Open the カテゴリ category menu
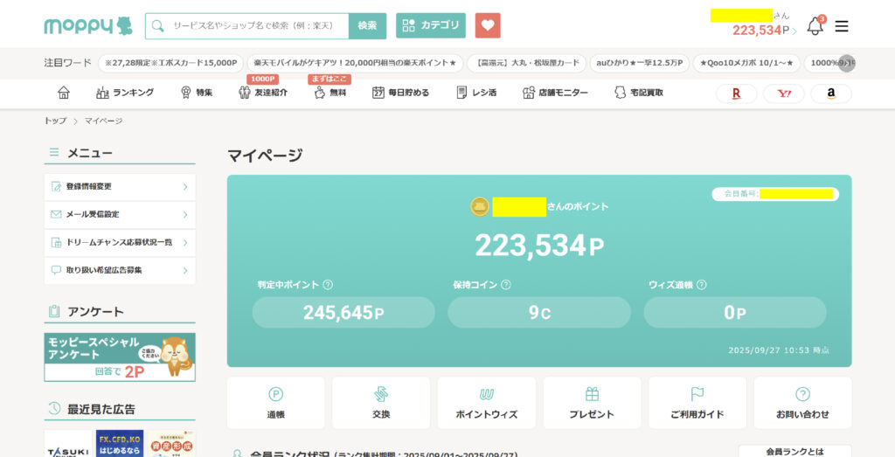Screen dimensions: 895x457 (431, 25)
